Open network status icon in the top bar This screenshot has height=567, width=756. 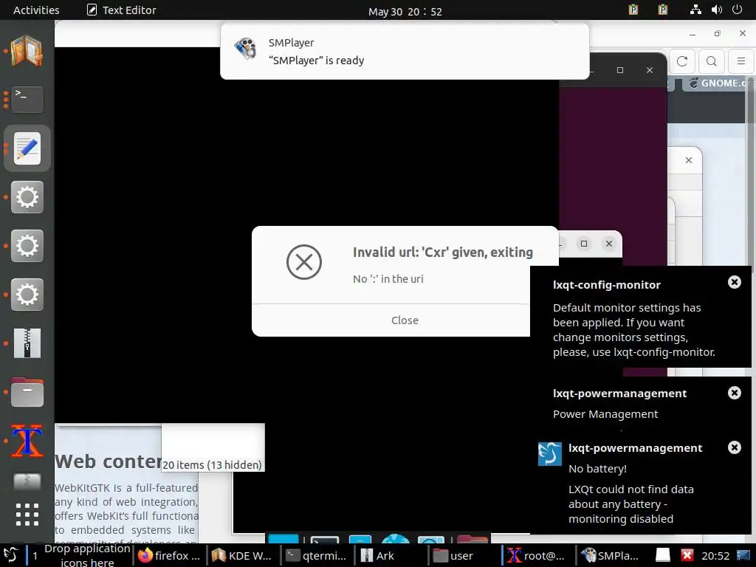pos(695,10)
